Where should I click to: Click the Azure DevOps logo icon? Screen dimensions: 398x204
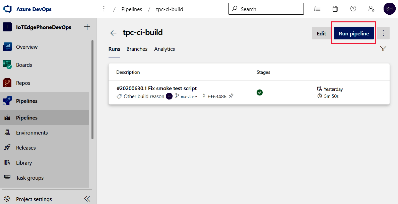(7, 9)
